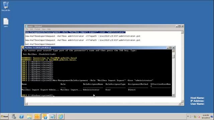This screenshot has height=120, width=214.
Task: Click the new-MailboxExportRequest line in Notepad
Action: (x=83, y=36)
